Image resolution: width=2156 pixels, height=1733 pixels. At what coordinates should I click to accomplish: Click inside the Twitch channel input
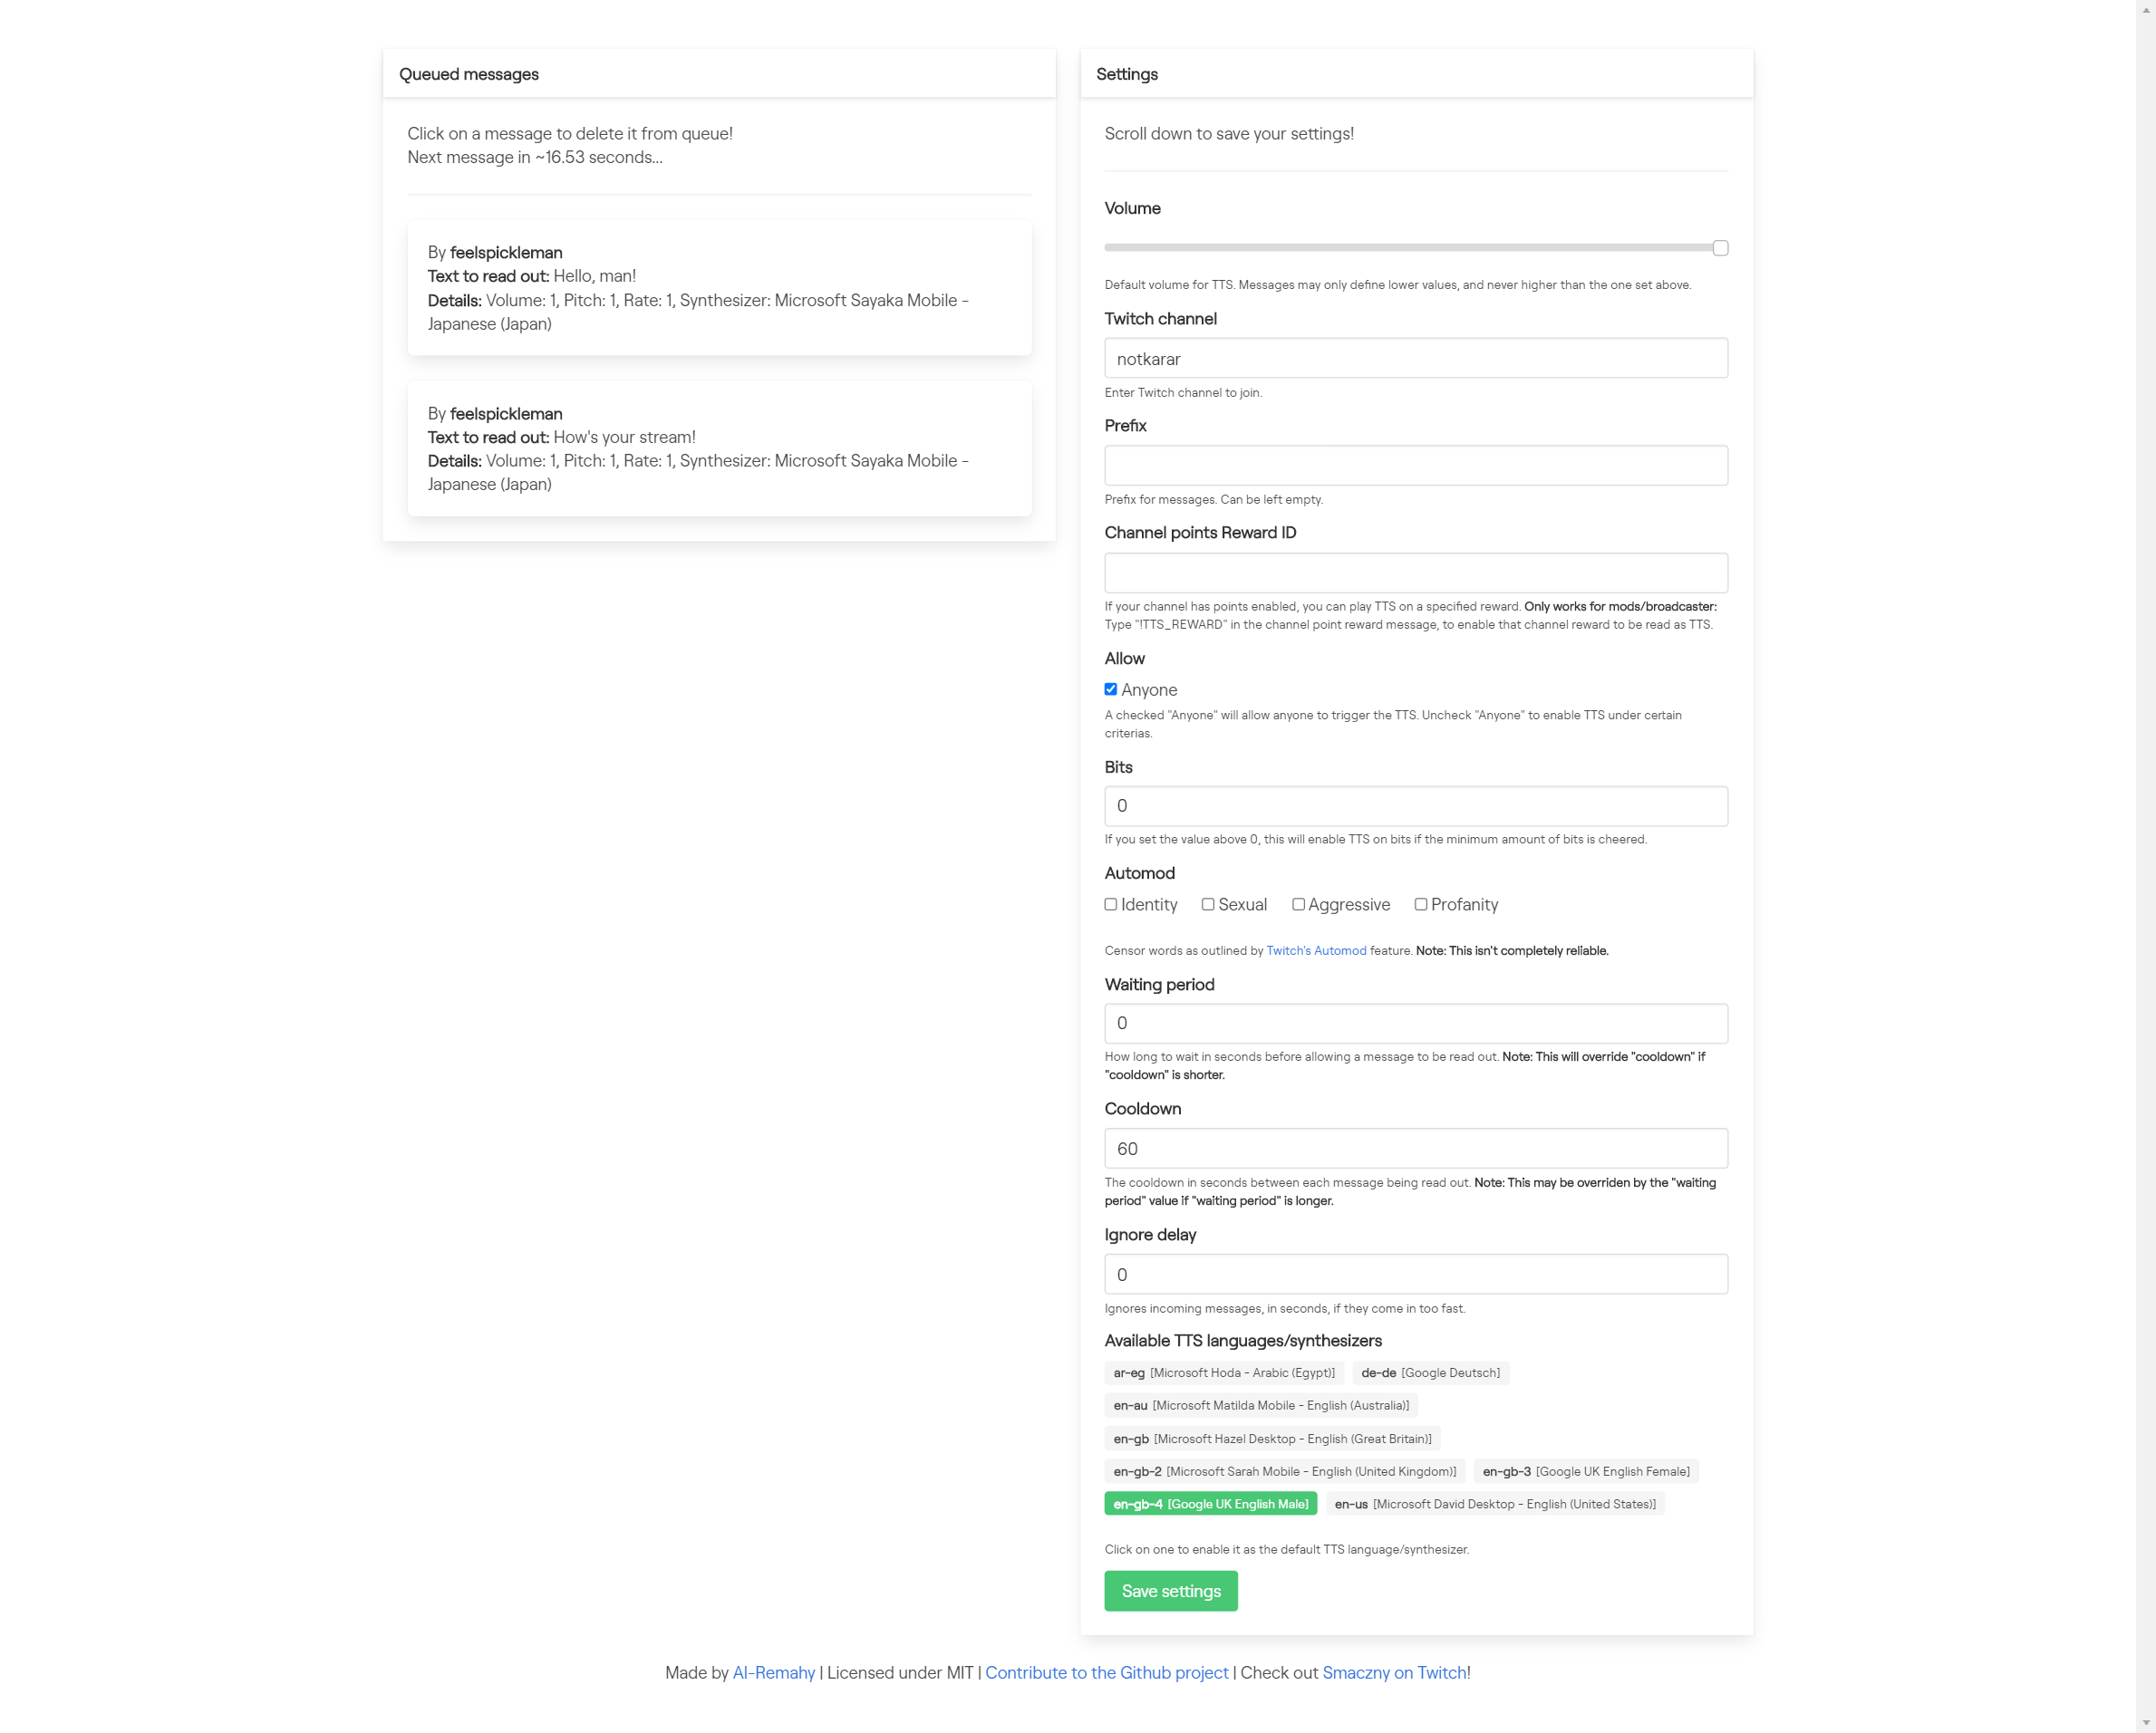click(x=1414, y=358)
